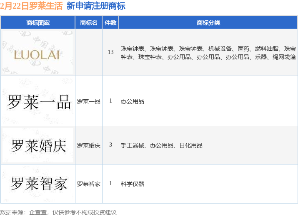298x216 pixels.
Task: Click the data source note 数据来源：企查查
Action: (24, 212)
